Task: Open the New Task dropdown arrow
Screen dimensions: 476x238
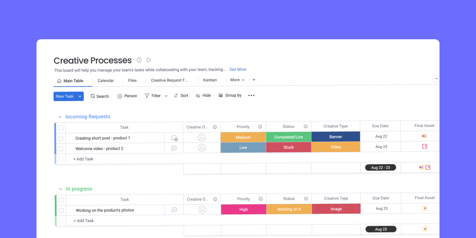Action: [80, 96]
